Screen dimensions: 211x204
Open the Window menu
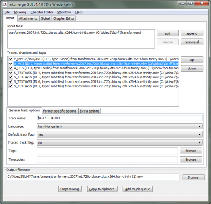click(64, 12)
